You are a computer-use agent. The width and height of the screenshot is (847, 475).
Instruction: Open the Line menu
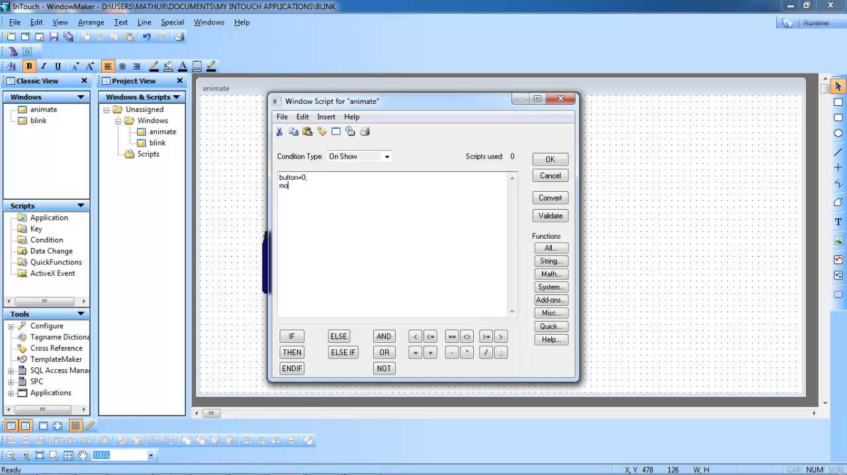144,22
